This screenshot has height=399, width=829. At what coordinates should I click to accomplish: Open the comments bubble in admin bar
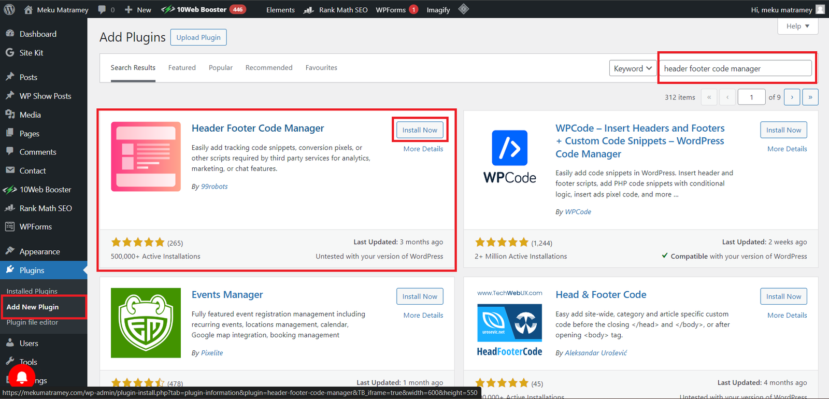(106, 9)
